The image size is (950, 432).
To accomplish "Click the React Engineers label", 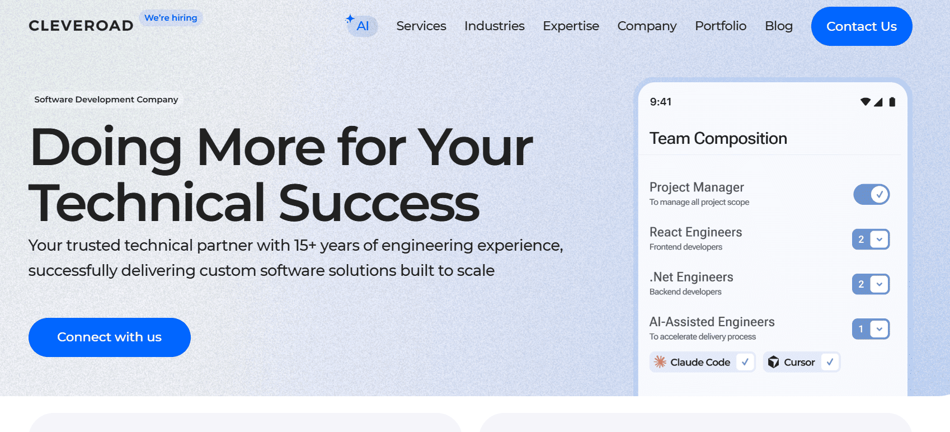I will point(696,232).
